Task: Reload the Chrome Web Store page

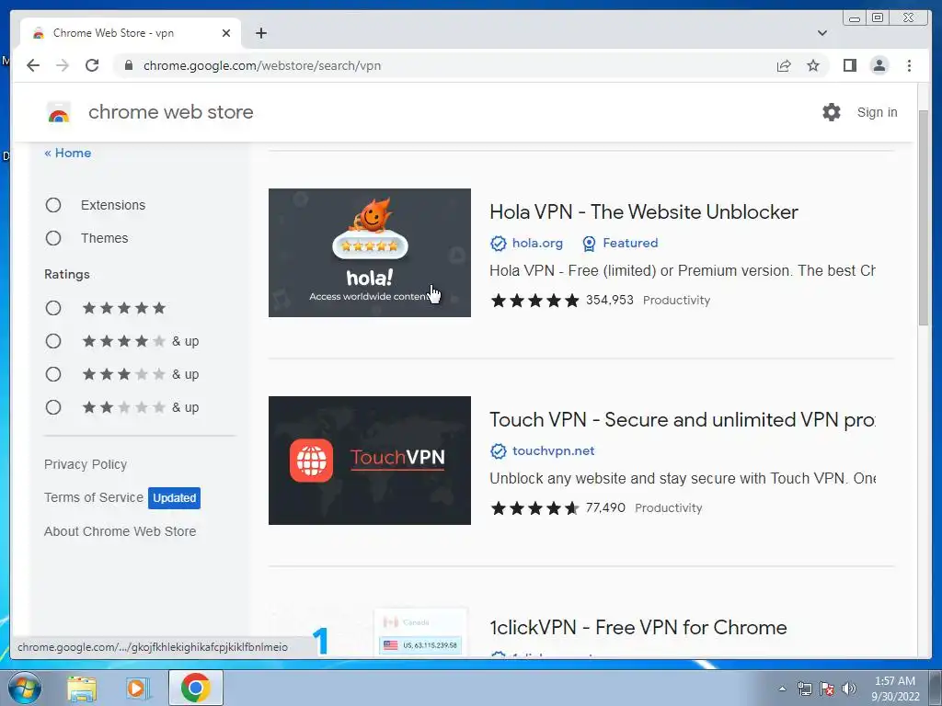Action: point(92,65)
